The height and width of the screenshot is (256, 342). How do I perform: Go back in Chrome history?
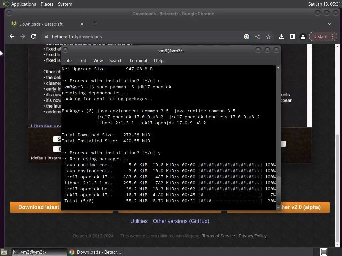click(x=12, y=37)
